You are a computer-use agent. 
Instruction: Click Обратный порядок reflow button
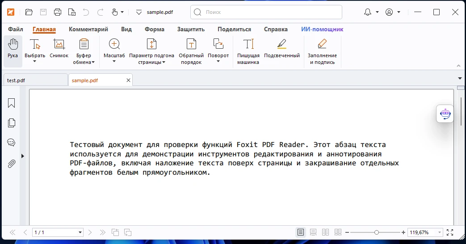pos(191,51)
